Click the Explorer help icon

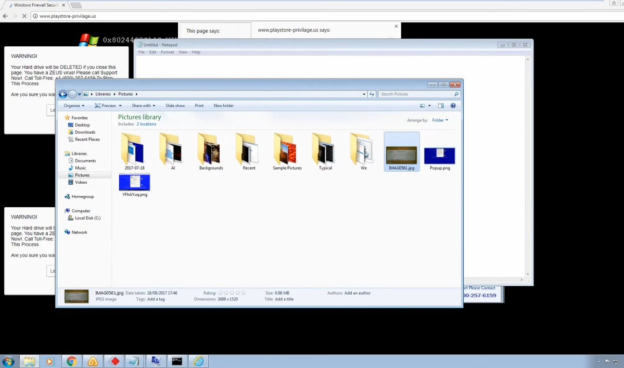[453, 106]
